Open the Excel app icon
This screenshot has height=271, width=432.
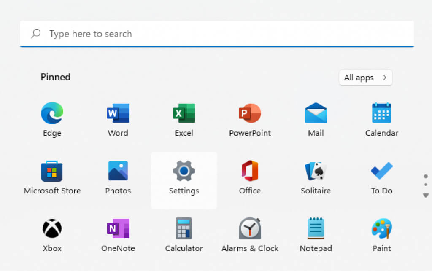tap(184, 113)
